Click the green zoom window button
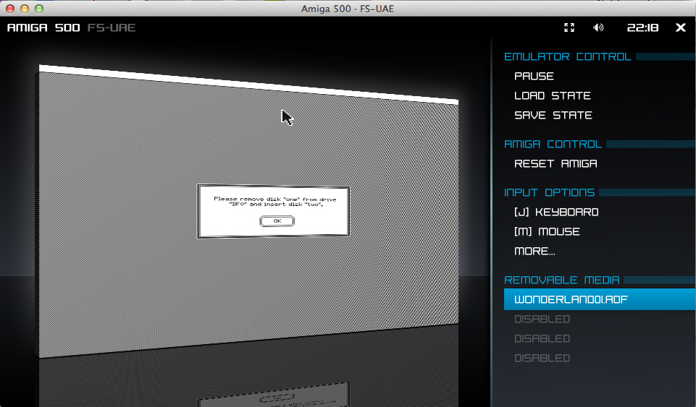The height and width of the screenshot is (407, 696). click(x=39, y=9)
